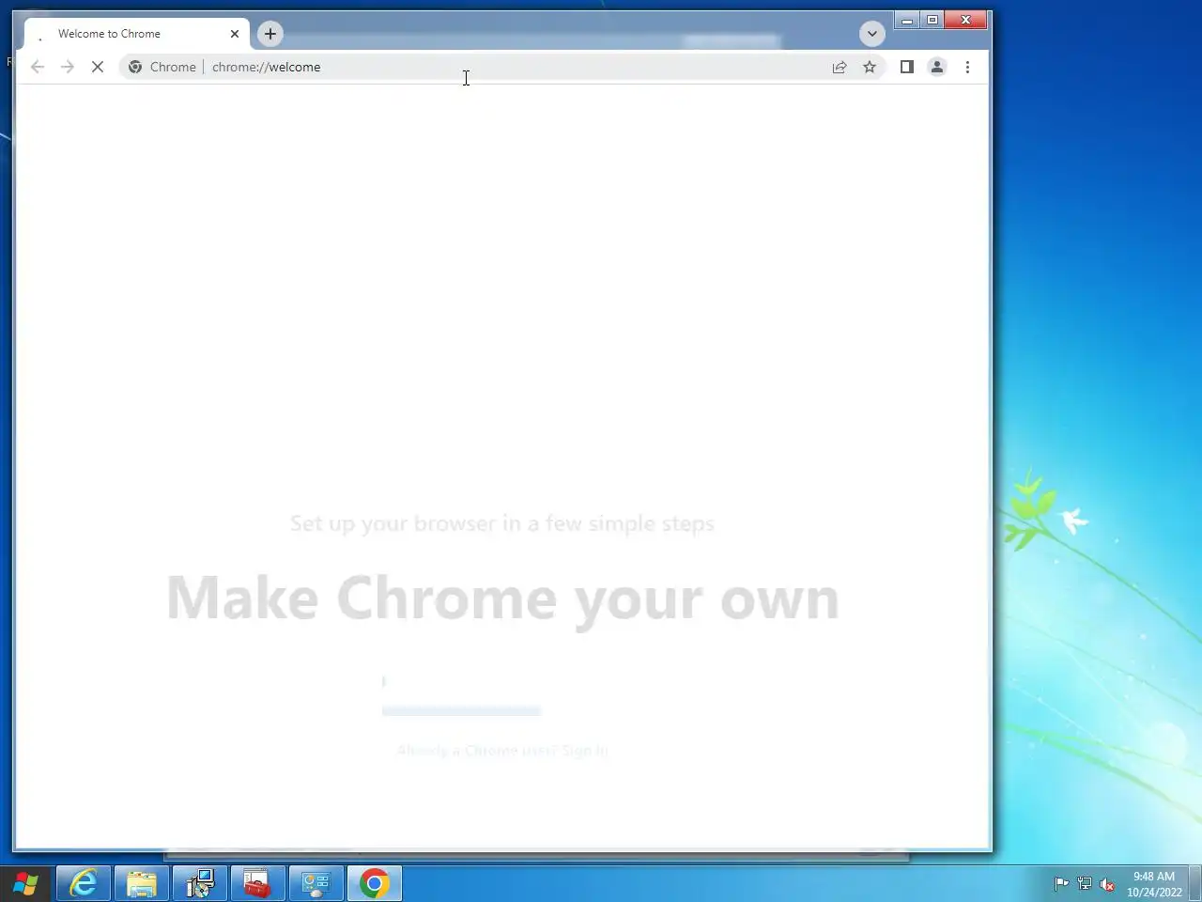Open the side panel icon
The image size is (1202, 902).
pos(907,67)
